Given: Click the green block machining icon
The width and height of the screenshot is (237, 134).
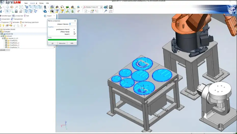Looking at the screenshot, I should pyautogui.click(x=68, y=7).
